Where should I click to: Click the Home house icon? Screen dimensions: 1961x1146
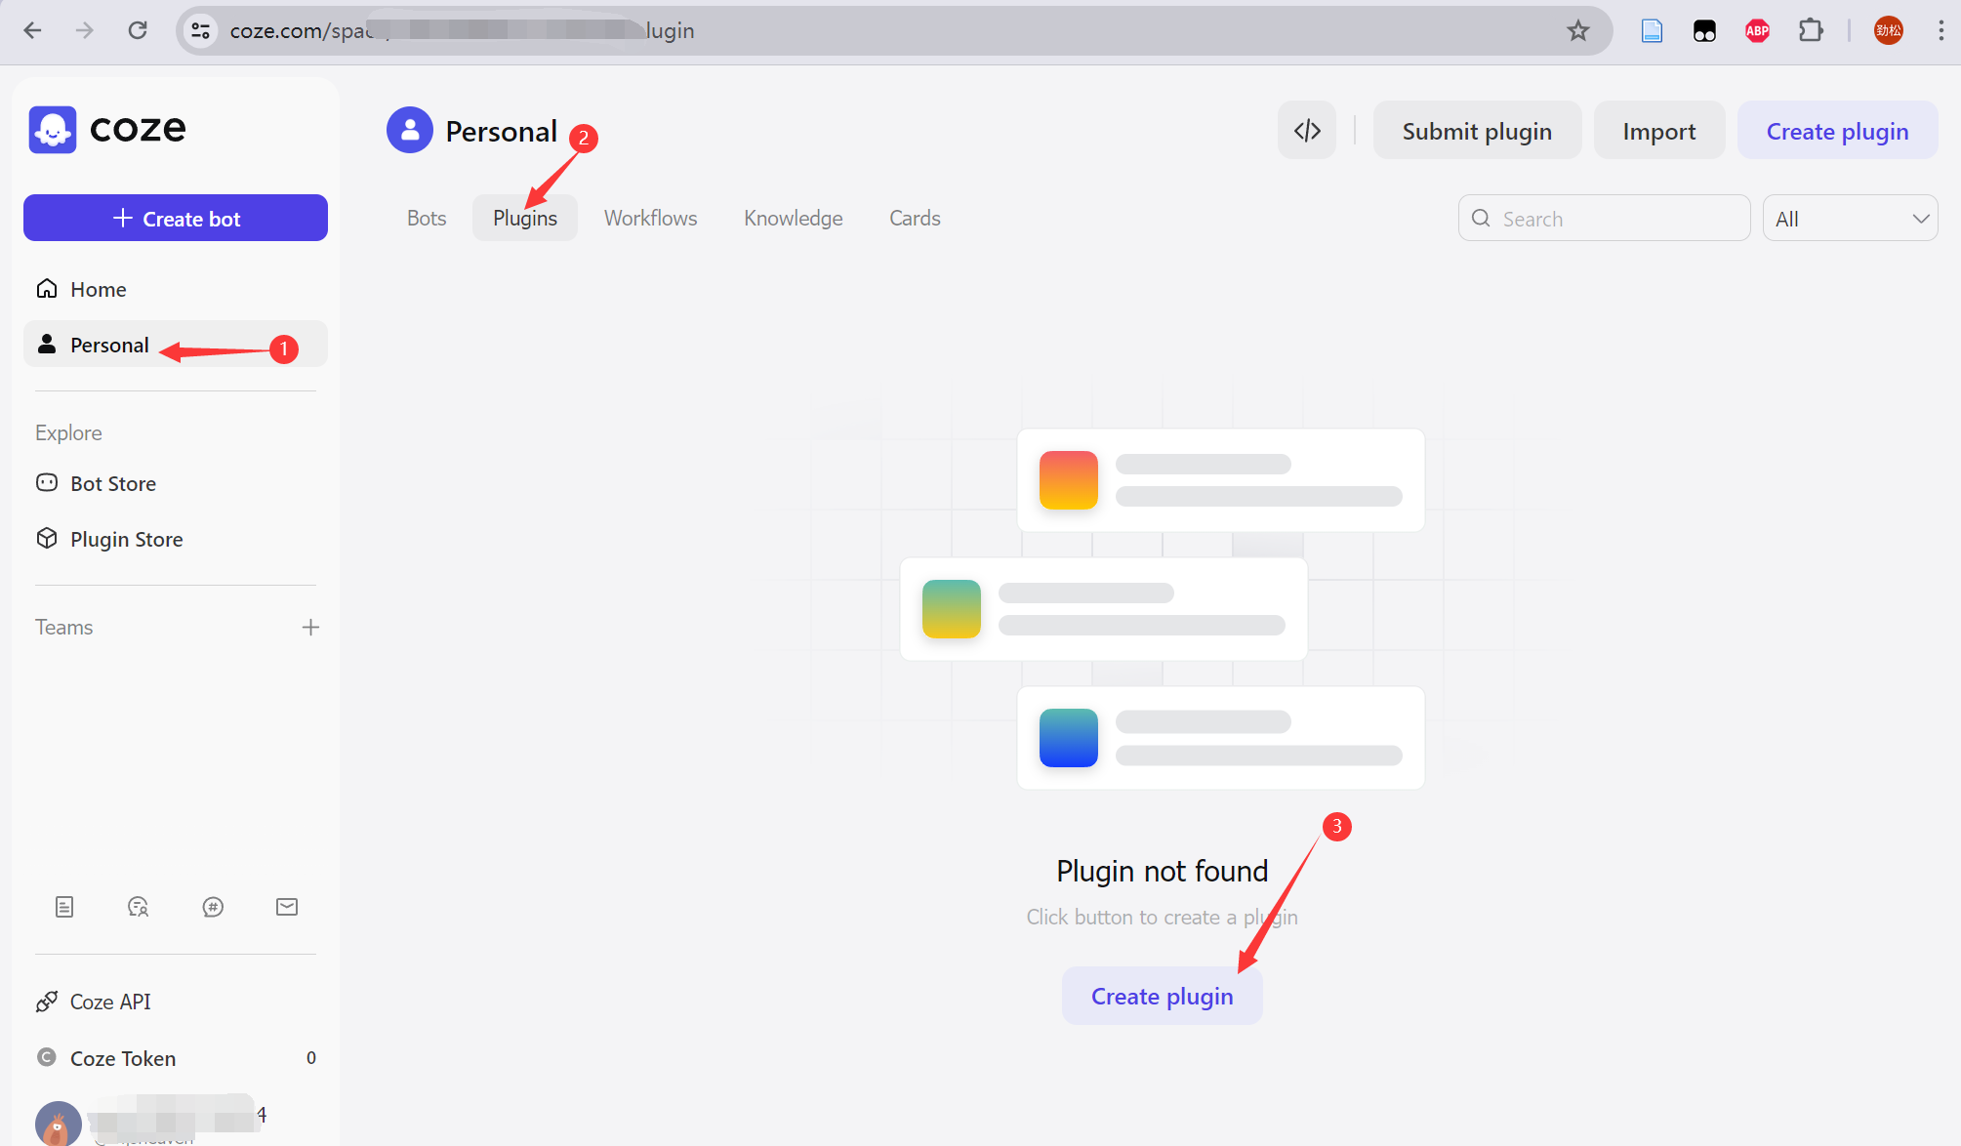47,289
